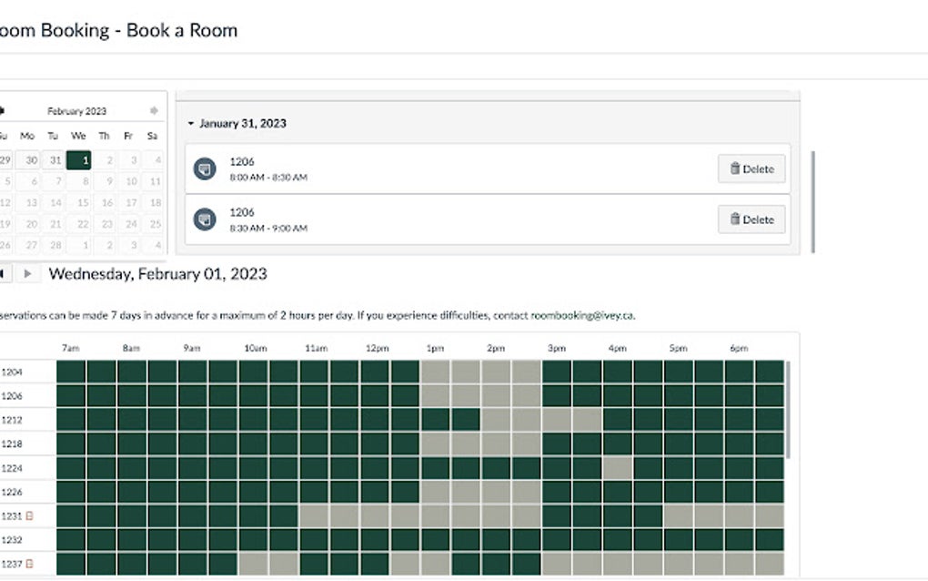Click the booking icon for 8:30 AM reservation

[205, 219]
